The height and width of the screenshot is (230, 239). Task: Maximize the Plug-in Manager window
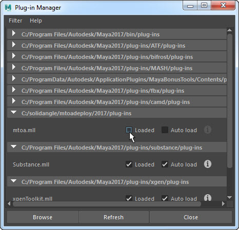(204, 6)
